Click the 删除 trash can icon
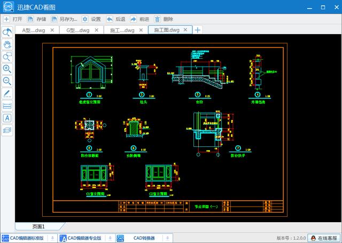Viewport: 342px width, 243px height. pyautogui.click(x=157, y=19)
